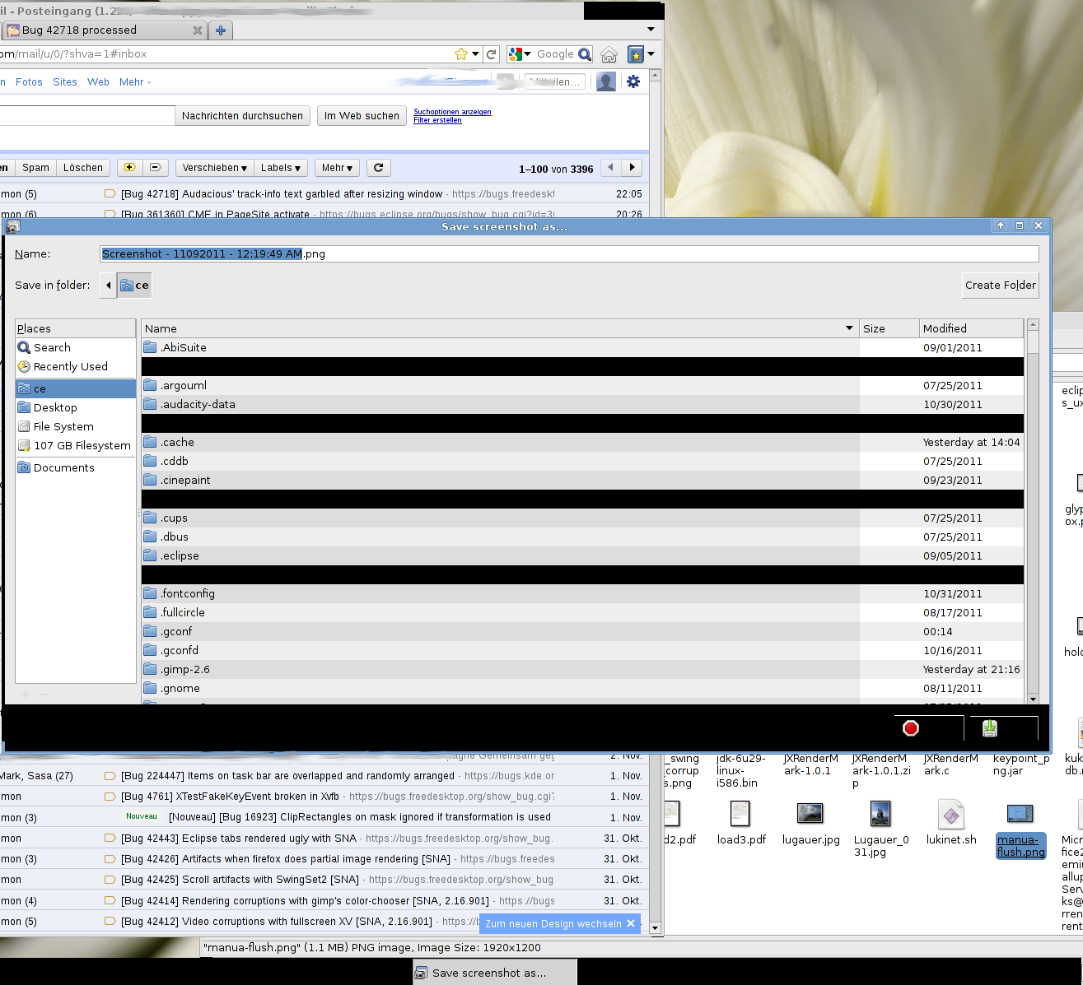Toggle the 'ce' path folder button
Image resolution: width=1083 pixels, height=985 pixels.
[x=135, y=286]
